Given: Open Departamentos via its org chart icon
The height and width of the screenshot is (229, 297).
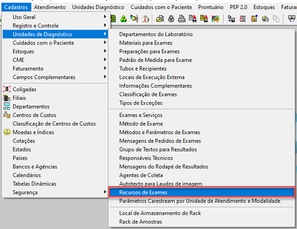Looking at the screenshot, I should 7,107.
